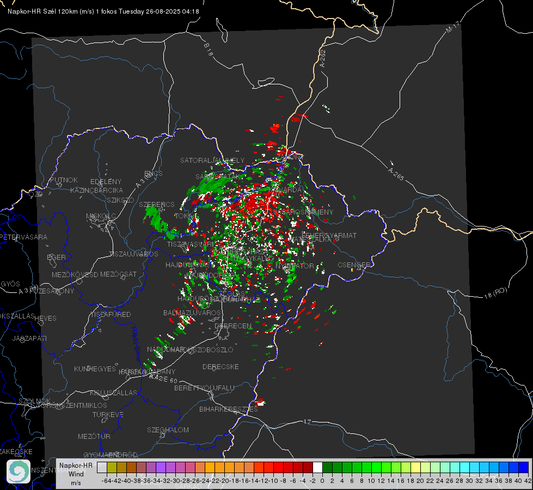
Task: Click the A42/E 60 road label
Action: tap(163, 377)
